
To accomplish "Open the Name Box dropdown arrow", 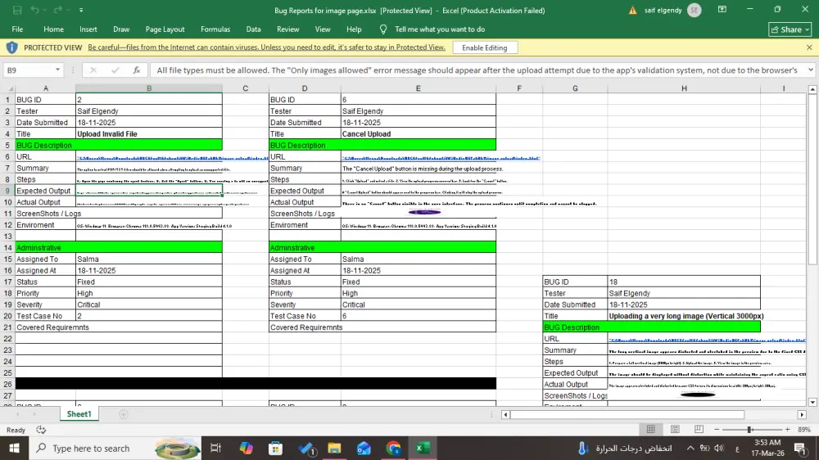I will coord(57,70).
